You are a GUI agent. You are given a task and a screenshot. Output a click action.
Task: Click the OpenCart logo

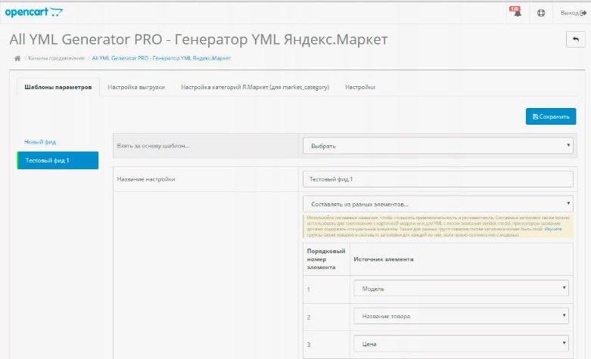coord(33,12)
